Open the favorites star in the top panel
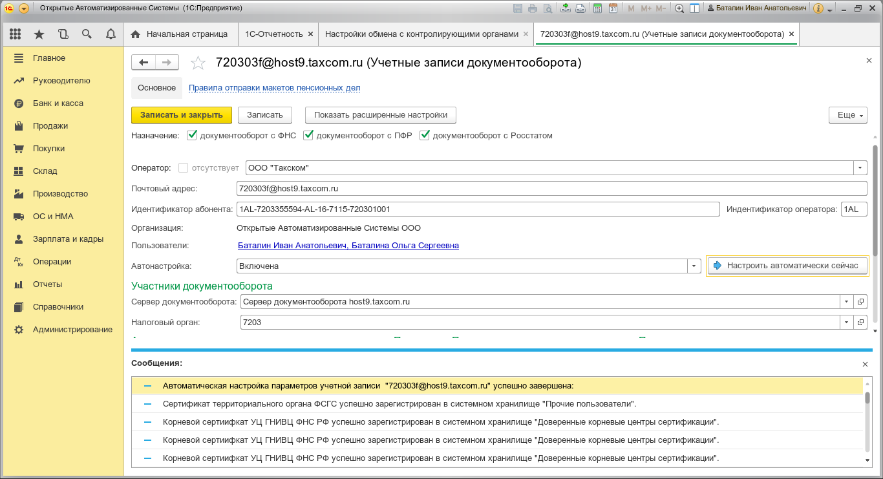Screen dimensions: 883x479 39,34
